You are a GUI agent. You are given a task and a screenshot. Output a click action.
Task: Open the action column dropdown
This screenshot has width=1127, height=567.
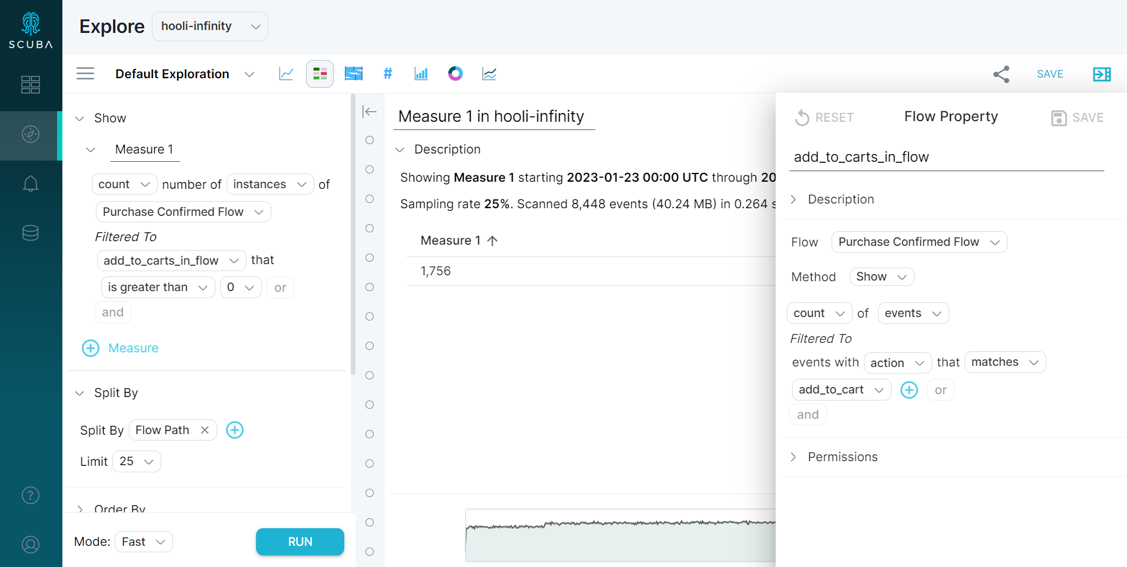click(x=897, y=363)
